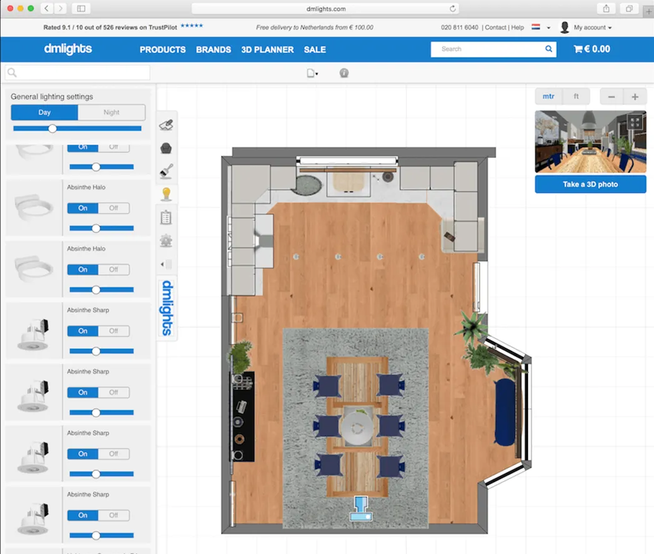This screenshot has height=554, width=654.
Task: Turn off the first Absinthe Sharp light
Action: [x=114, y=331]
